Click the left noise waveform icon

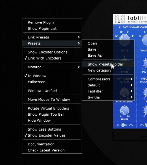(118, 125)
